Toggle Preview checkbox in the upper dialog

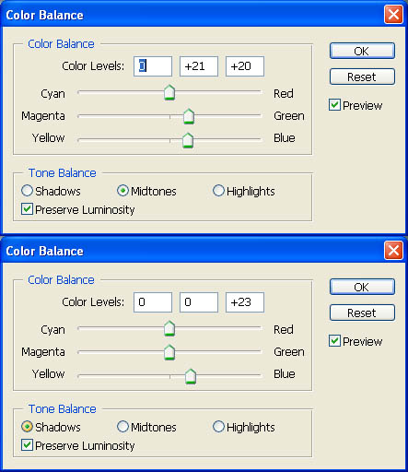pos(334,105)
